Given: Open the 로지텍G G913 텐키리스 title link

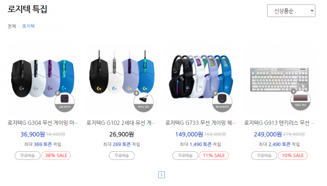Looking at the screenshot, I should (279, 123).
